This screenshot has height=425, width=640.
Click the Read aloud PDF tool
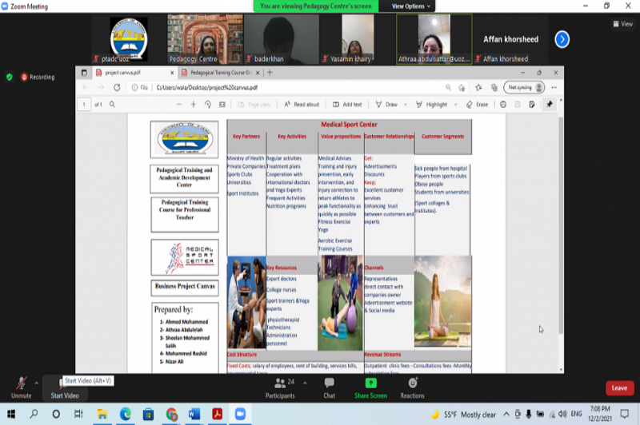[x=301, y=105]
